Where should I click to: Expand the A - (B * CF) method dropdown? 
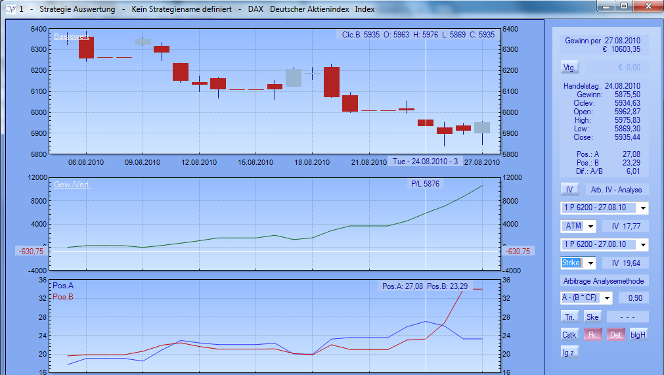[x=606, y=298]
